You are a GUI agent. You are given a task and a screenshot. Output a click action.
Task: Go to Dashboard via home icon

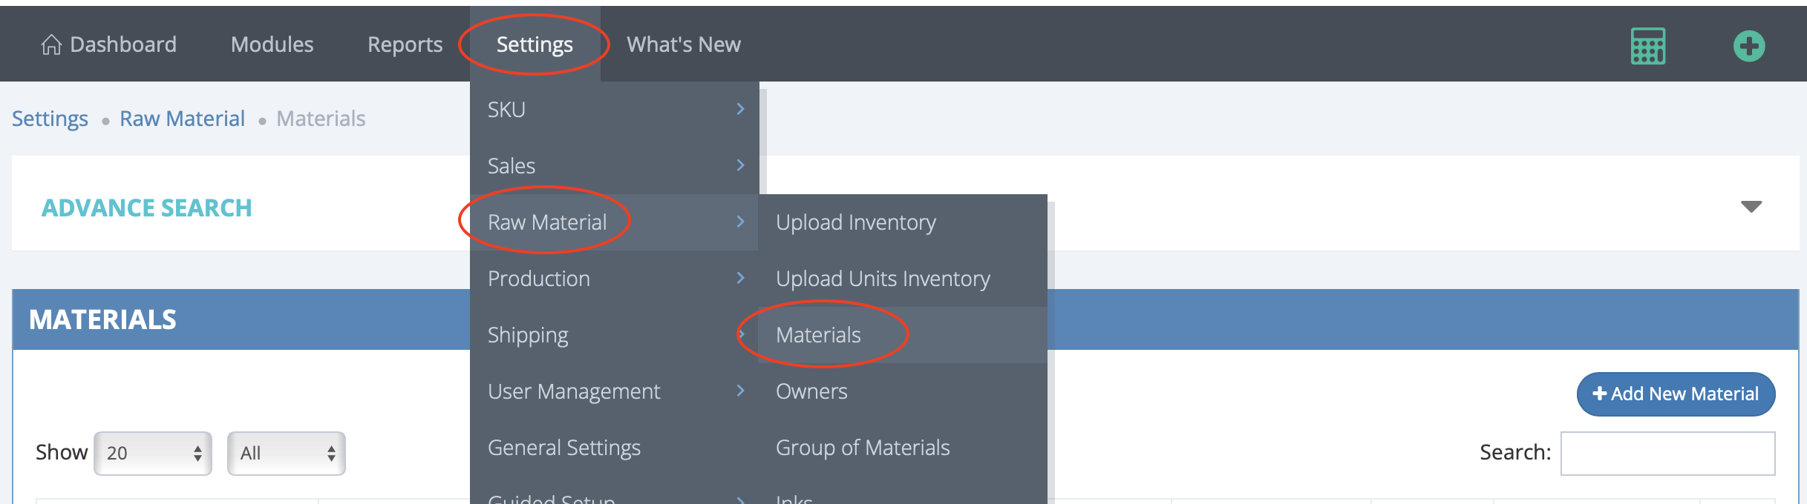(51, 45)
